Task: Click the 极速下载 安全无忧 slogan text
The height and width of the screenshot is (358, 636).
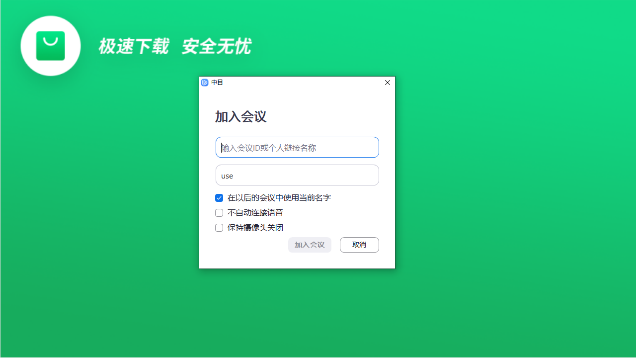Action: pyautogui.click(x=175, y=46)
